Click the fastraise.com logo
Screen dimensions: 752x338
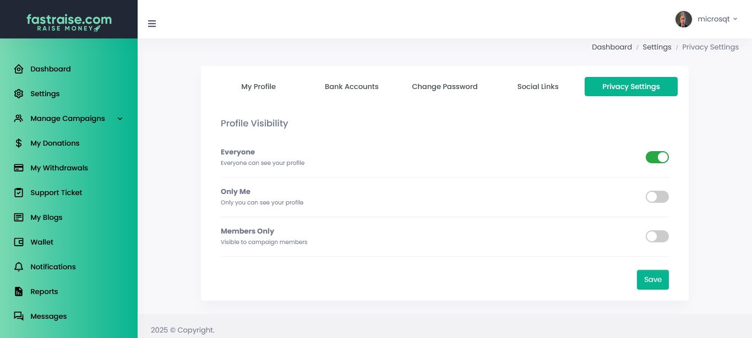click(69, 22)
